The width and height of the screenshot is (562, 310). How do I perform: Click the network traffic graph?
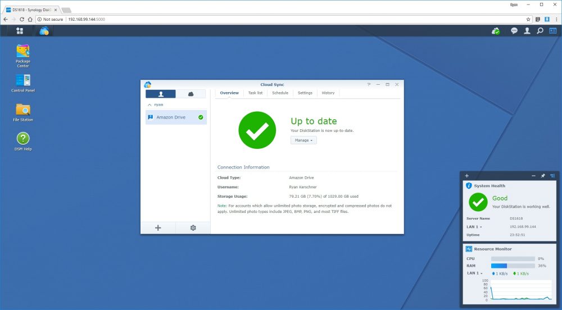[521, 290]
